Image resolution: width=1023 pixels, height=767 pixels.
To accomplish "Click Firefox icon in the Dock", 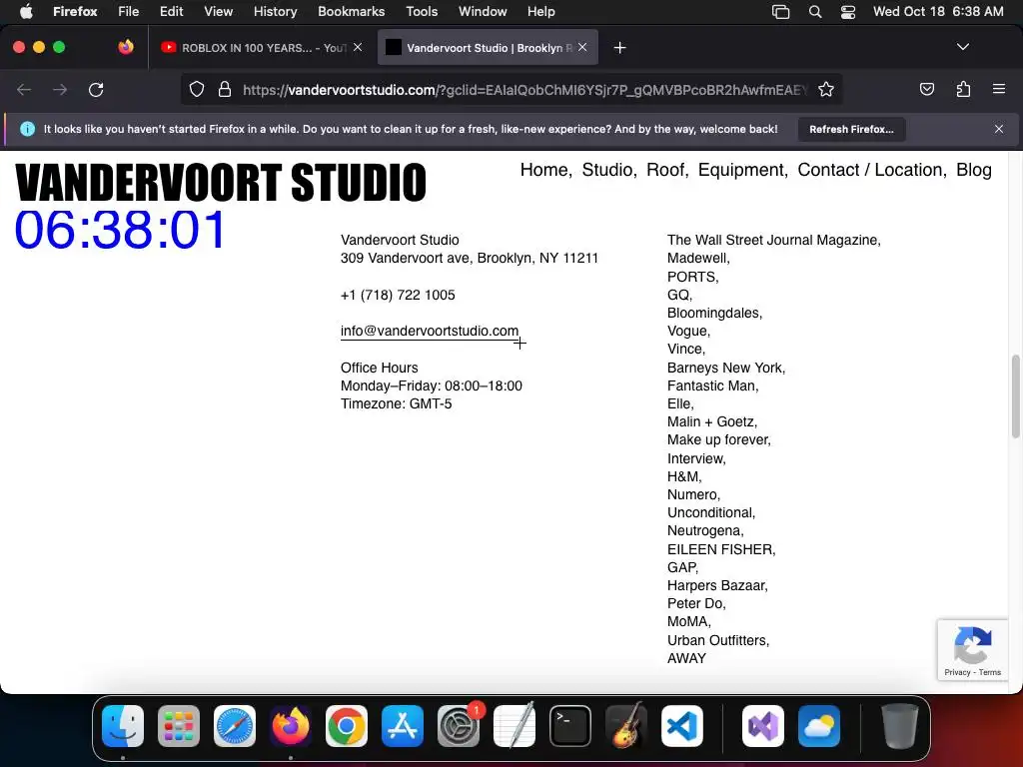I will 291,726.
